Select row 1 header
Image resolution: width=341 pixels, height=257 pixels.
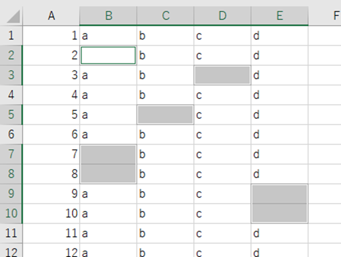12,35
